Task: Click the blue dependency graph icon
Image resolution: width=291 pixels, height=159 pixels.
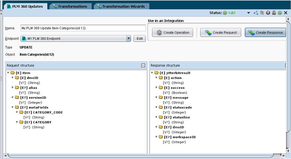Action: pyautogui.click(x=256, y=13)
